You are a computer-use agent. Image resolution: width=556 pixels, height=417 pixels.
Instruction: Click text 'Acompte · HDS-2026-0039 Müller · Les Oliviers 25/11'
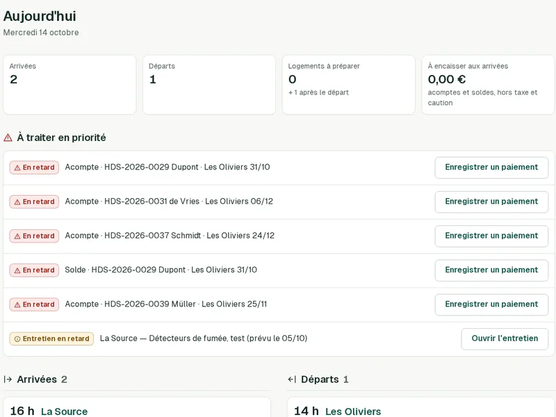[165, 304]
